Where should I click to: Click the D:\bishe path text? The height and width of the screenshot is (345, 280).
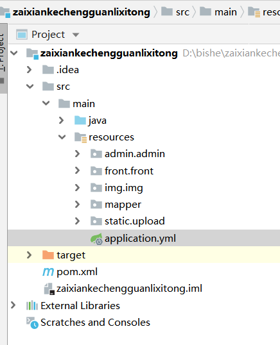tap(231, 53)
